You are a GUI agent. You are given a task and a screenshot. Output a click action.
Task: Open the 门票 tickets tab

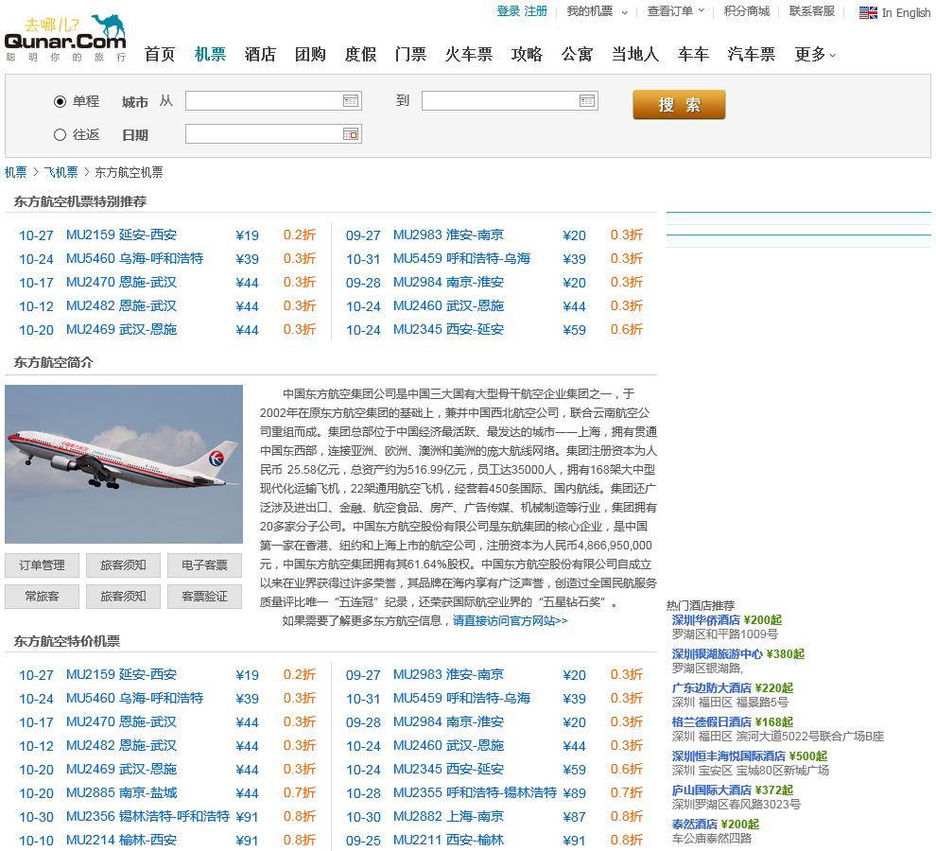(410, 54)
